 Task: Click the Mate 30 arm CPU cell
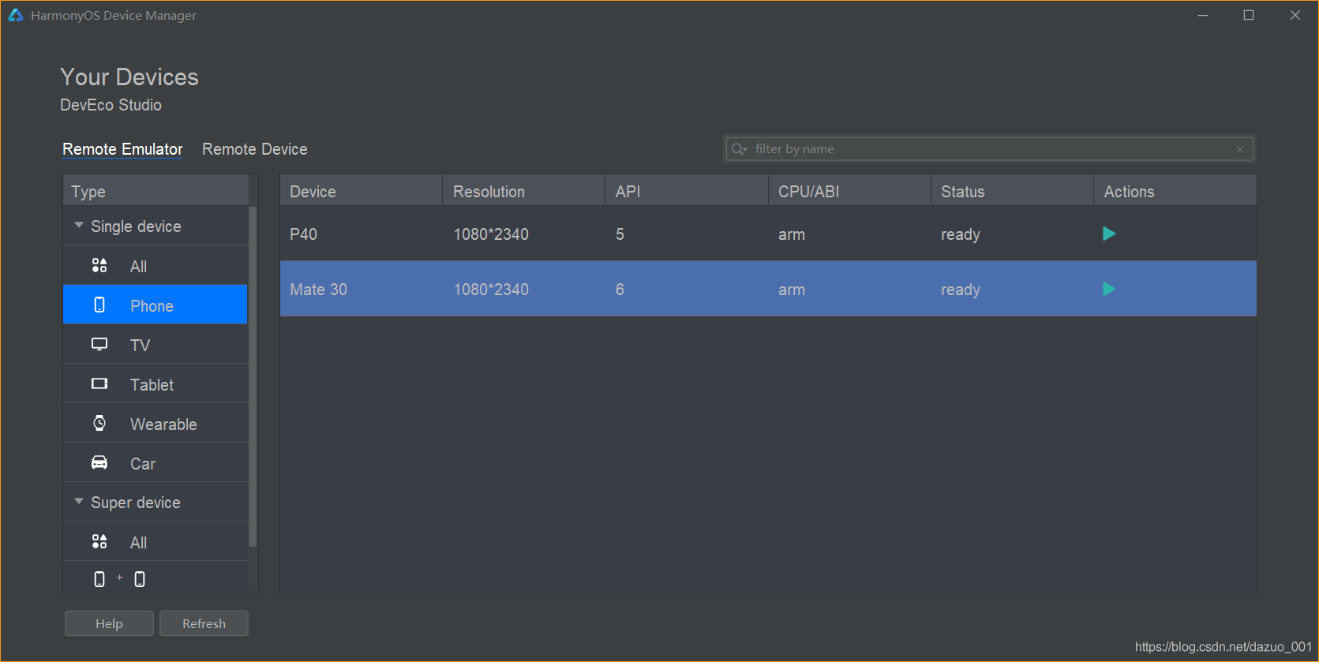[x=792, y=290]
